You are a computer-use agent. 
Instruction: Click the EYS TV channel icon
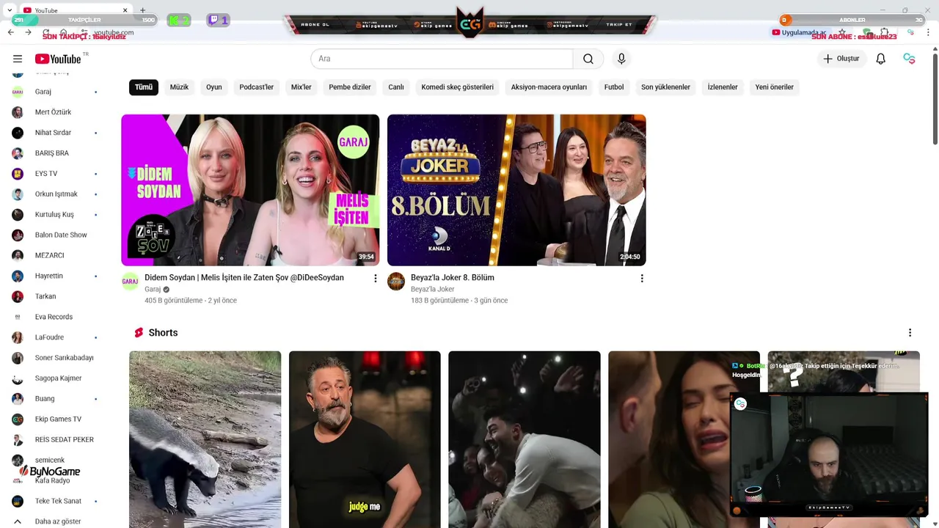click(18, 174)
